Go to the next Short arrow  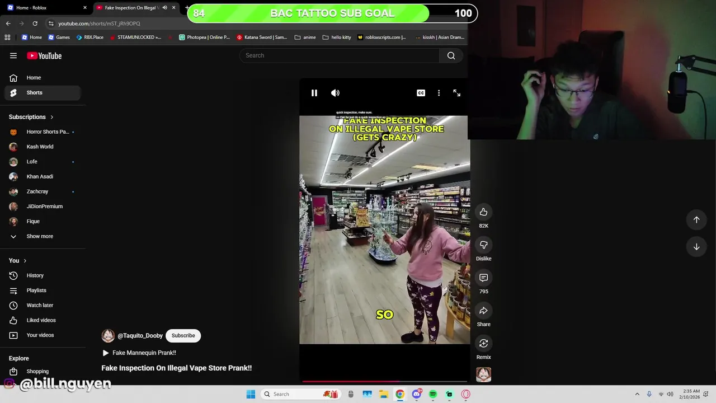click(696, 246)
